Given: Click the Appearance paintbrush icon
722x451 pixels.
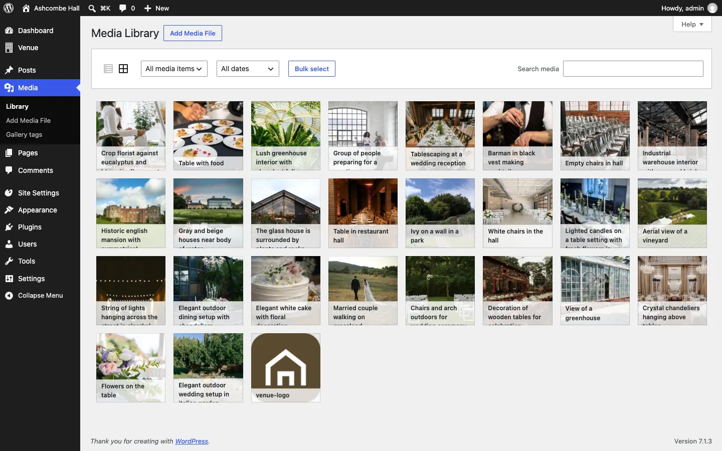Looking at the screenshot, I should click(x=9, y=210).
